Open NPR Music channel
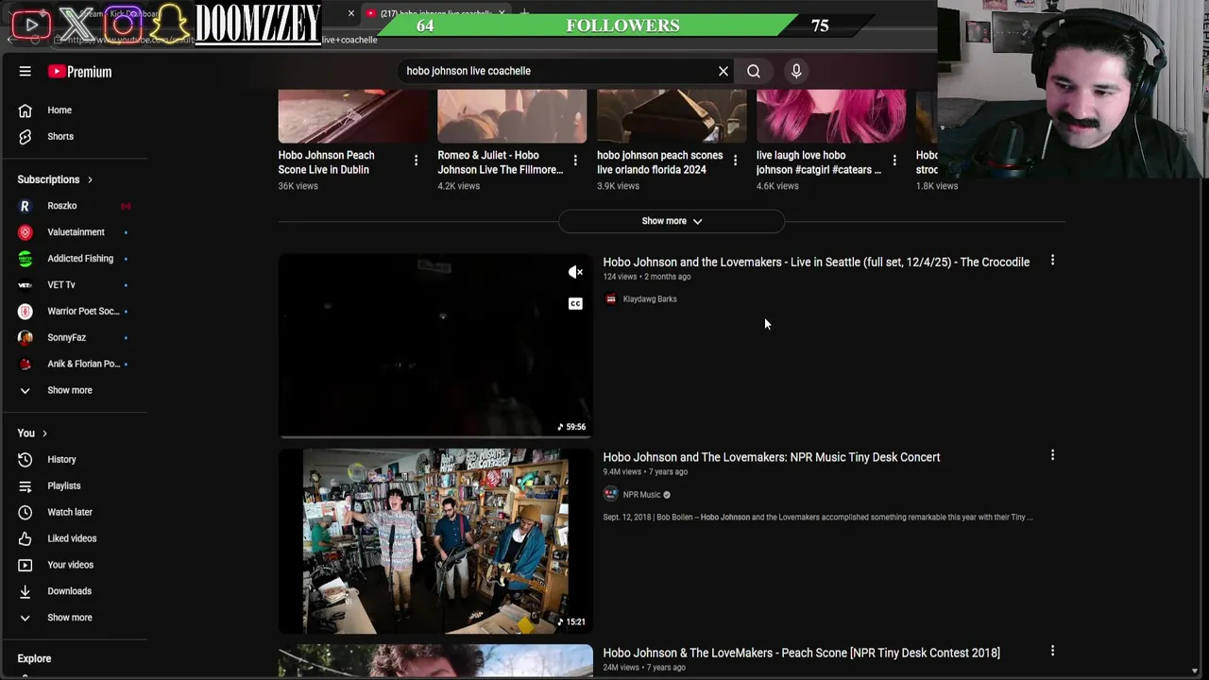 (x=641, y=495)
